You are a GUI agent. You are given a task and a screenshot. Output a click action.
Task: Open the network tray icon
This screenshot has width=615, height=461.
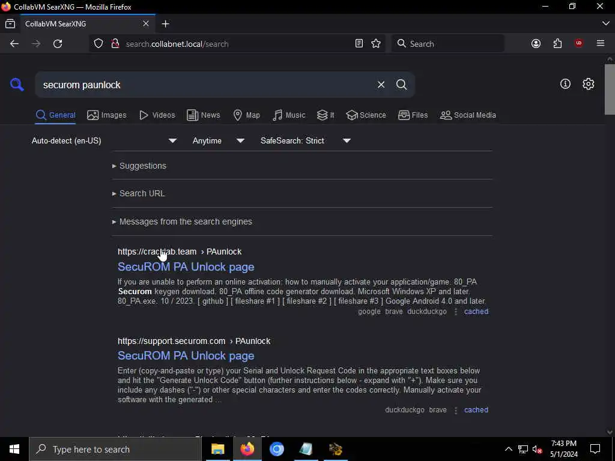(523, 449)
